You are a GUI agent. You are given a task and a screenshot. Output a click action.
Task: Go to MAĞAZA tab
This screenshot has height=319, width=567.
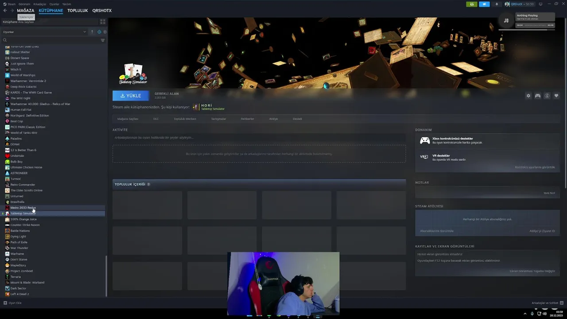pyautogui.click(x=25, y=10)
